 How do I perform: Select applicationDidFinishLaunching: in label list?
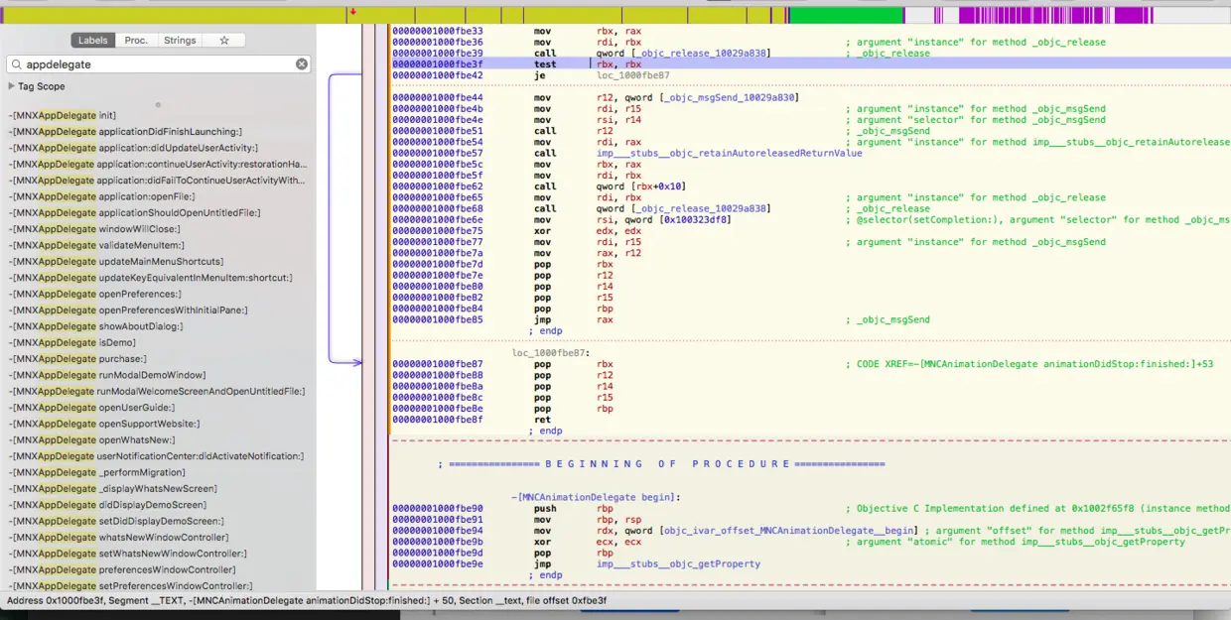pos(125,132)
